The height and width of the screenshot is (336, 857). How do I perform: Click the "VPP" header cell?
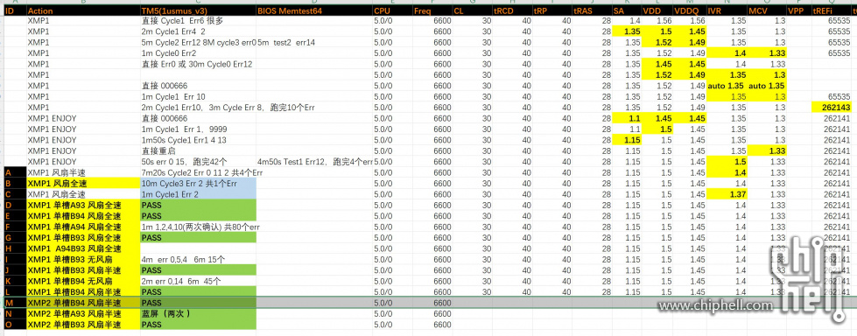click(799, 10)
